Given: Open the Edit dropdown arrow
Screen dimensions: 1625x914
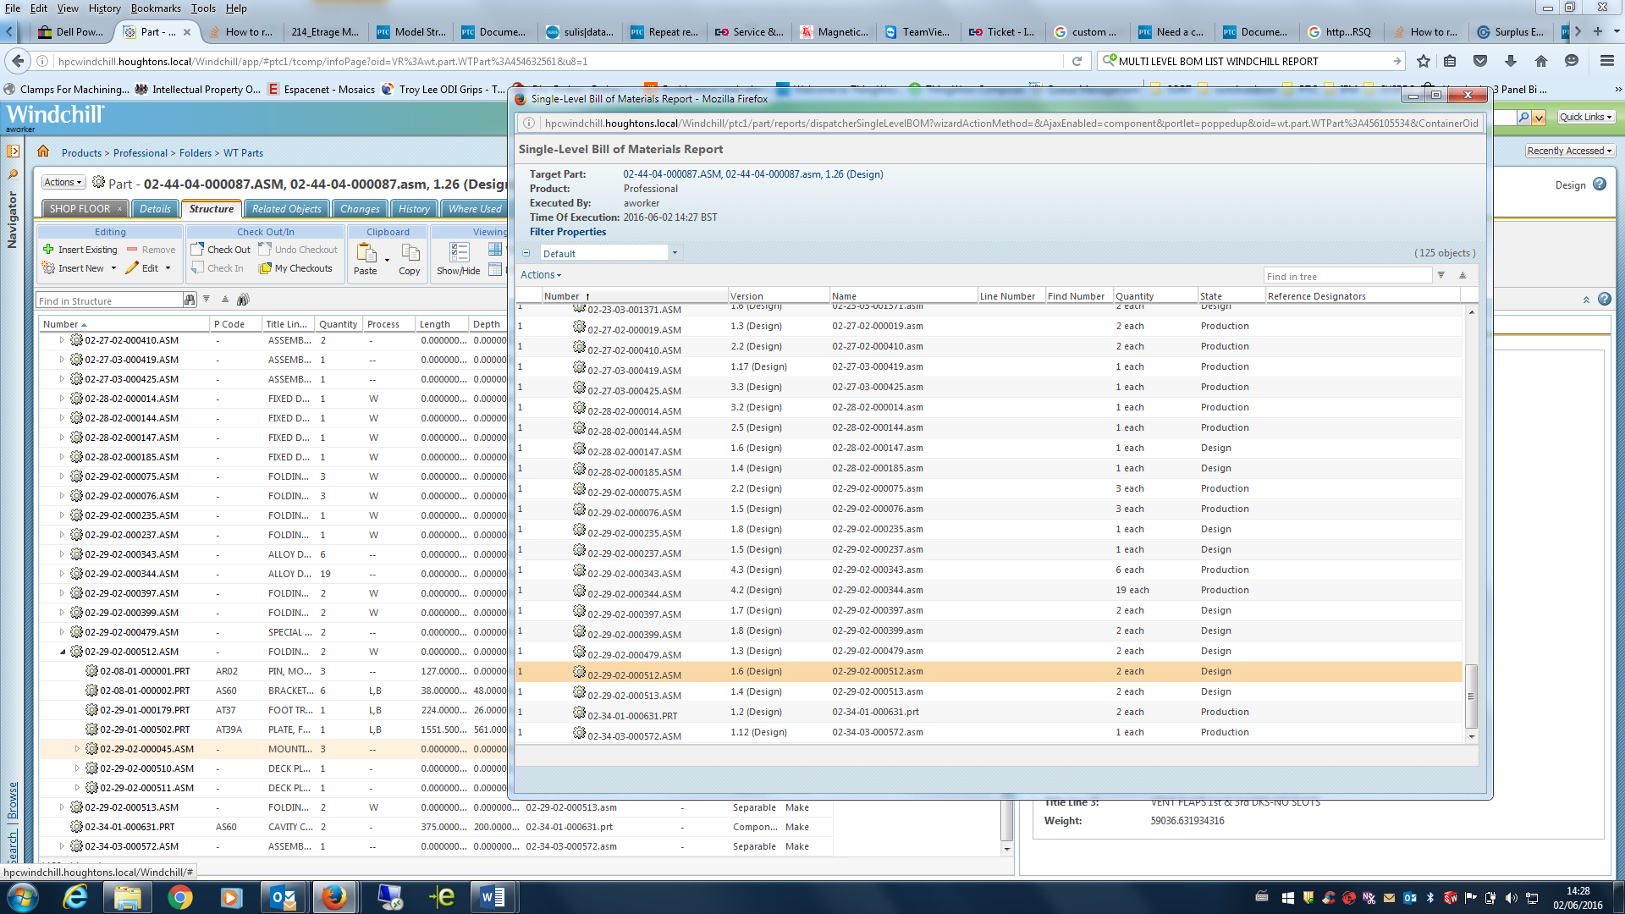Looking at the screenshot, I should coord(168,268).
